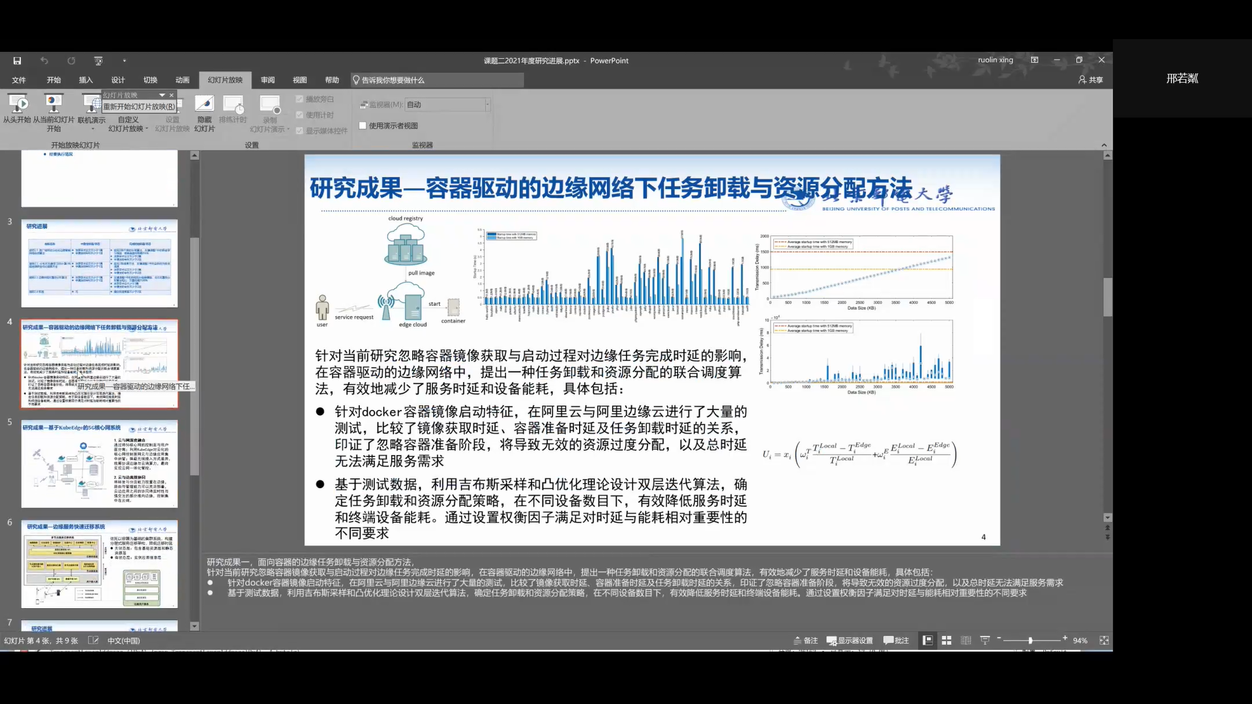The image size is (1252, 704).
Task: Open 显示器设置 display settings
Action: [850, 641]
